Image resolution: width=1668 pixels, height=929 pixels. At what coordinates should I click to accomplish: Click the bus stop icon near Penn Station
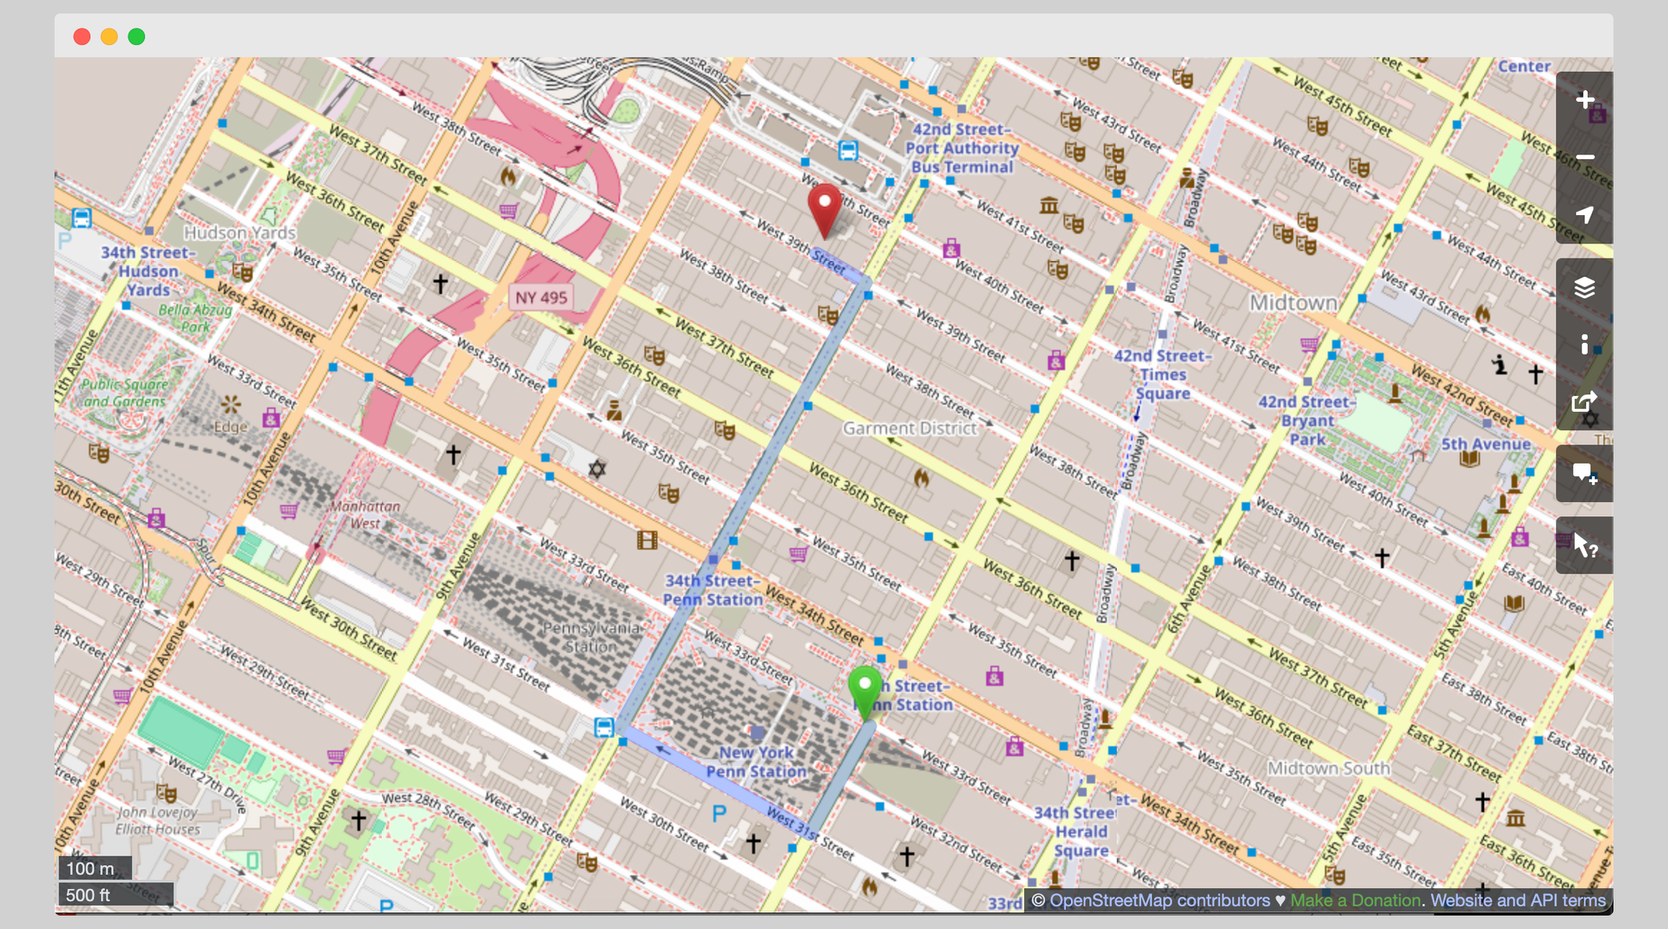click(x=604, y=727)
